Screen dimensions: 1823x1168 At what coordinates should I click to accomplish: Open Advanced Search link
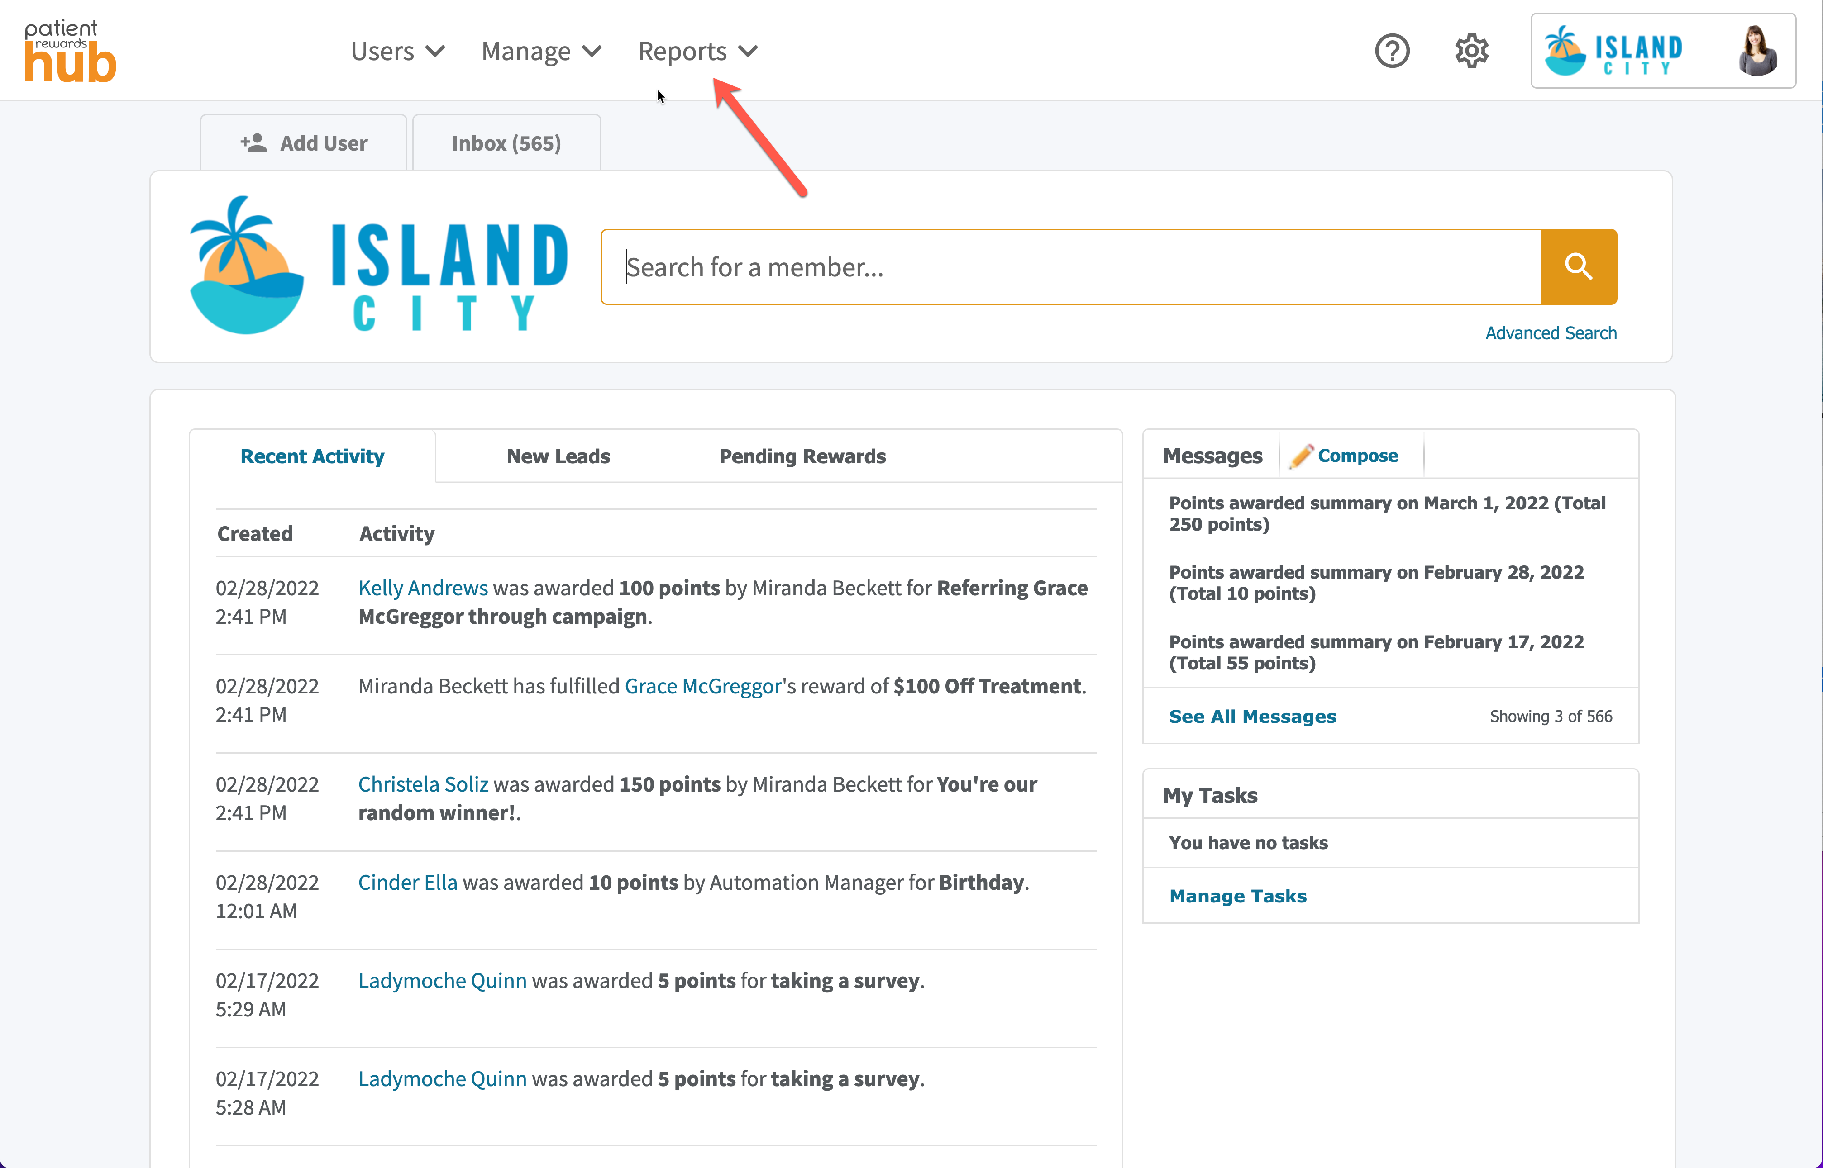1551,333
